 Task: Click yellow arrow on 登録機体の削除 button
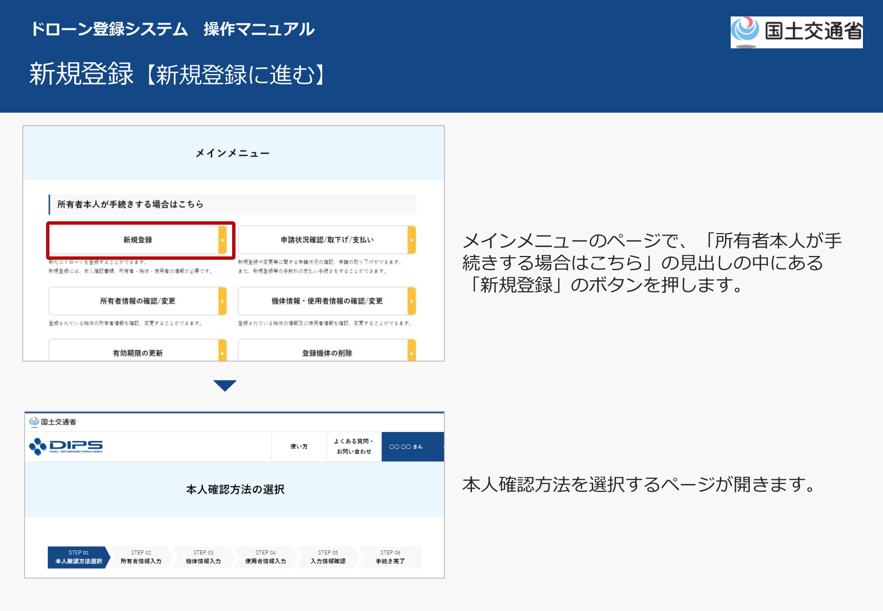412,350
